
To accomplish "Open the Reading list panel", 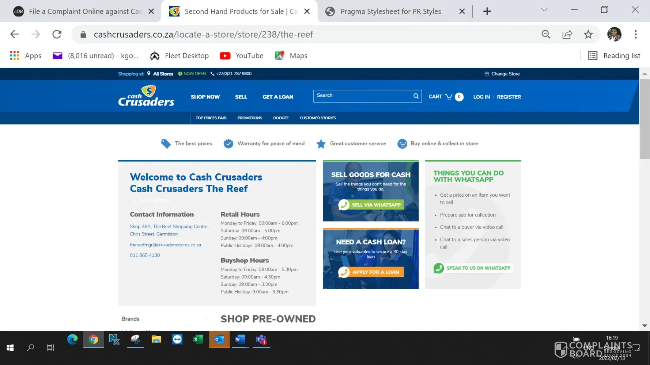I will coord(614,55).
